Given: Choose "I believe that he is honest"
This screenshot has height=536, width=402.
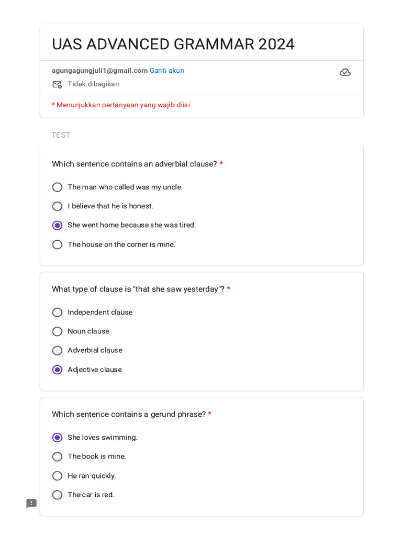Looking at the screenshot, I should pos(58,206).
